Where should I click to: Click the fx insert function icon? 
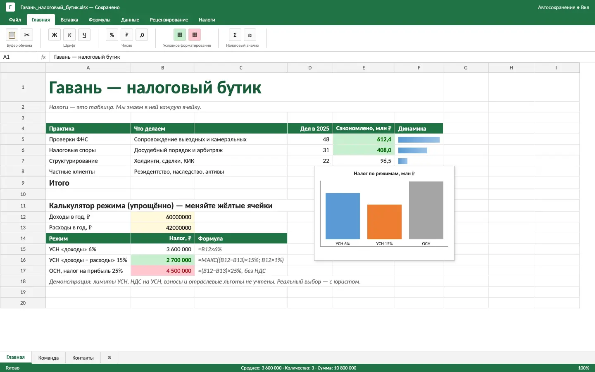(x=43, y=57)
